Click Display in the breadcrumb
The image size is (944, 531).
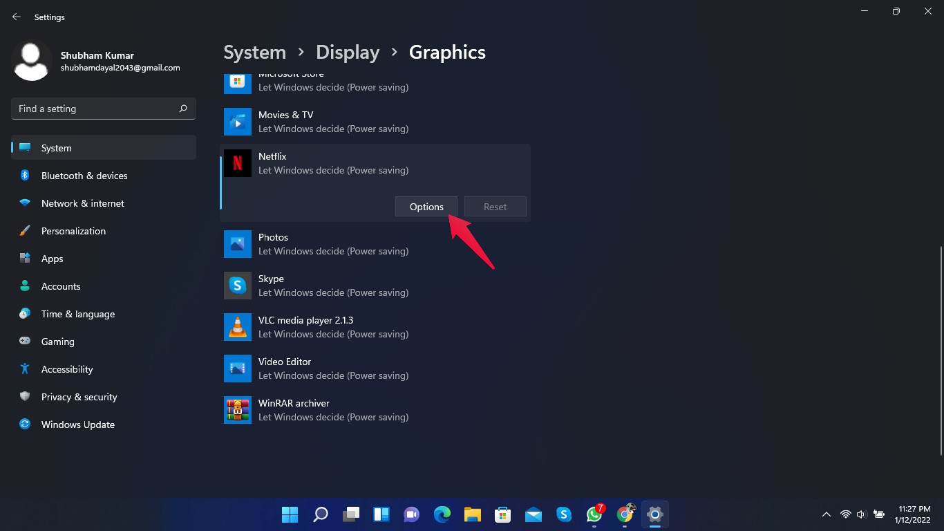click(x=348, y=53)
